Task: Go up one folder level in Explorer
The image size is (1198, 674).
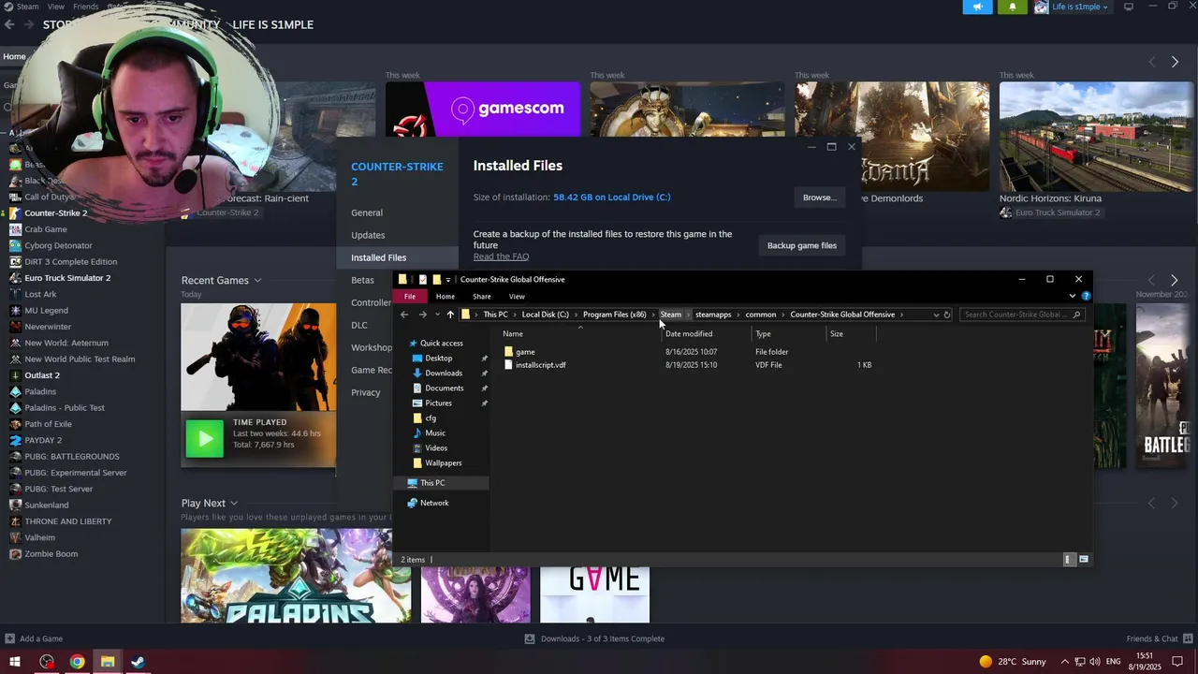Action: click(450, 315)
